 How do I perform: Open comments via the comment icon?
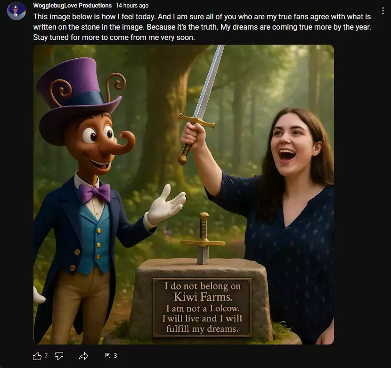coord(108,356)
